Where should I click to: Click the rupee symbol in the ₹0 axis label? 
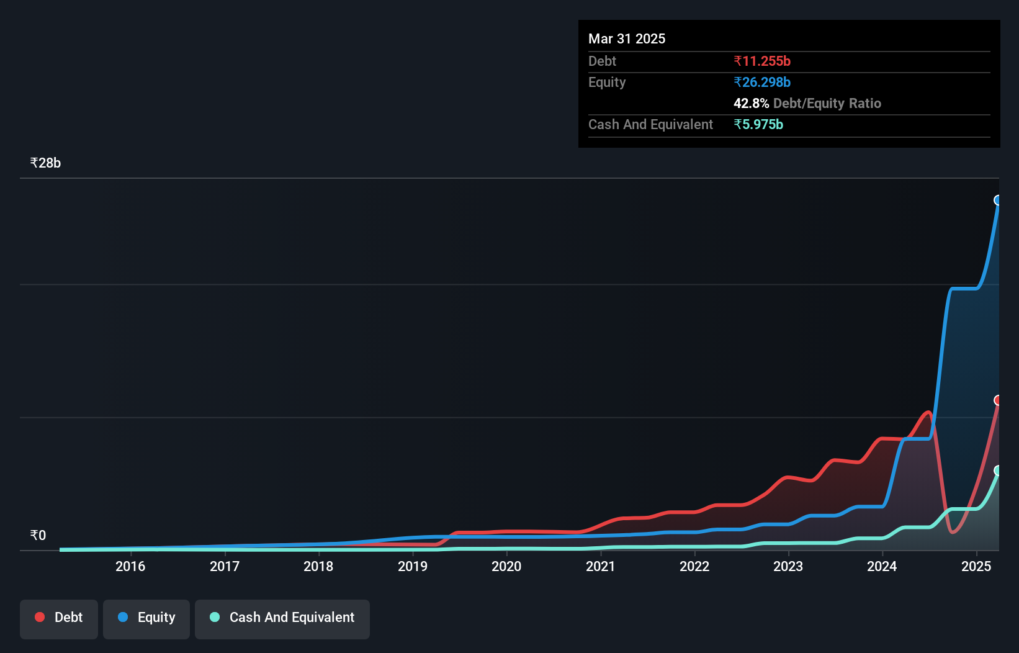click(x=34, y=535)
